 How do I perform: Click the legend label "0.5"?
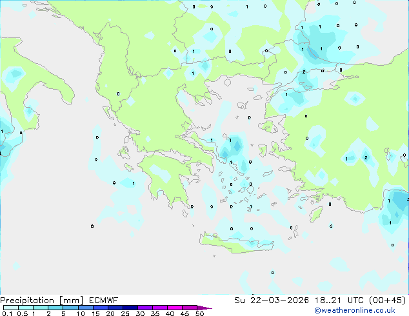23,313
